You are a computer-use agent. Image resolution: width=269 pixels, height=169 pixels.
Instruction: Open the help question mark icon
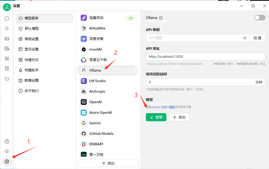click(x=7, y=141)
